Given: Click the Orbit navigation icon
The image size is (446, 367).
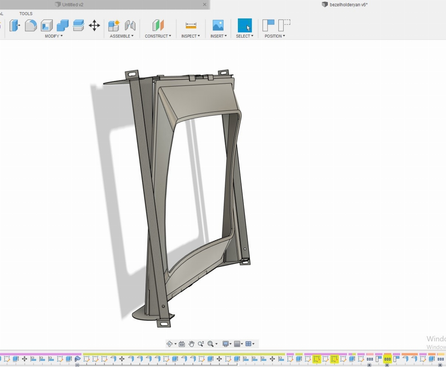Looking at the screenshot, I should click(170, 344).
